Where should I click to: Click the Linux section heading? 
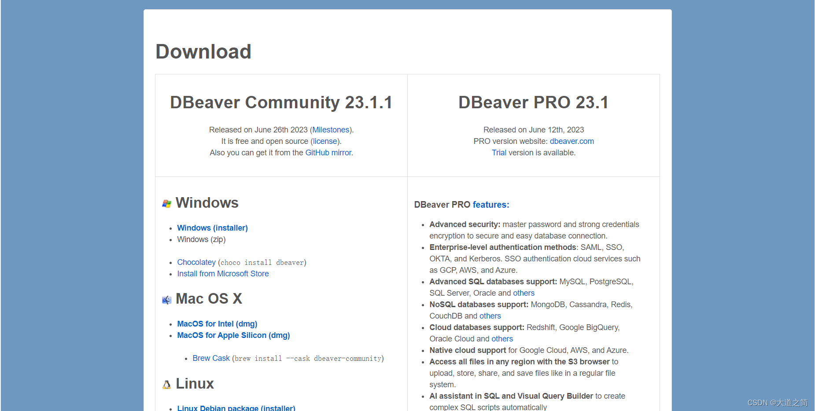coord(195,384)
